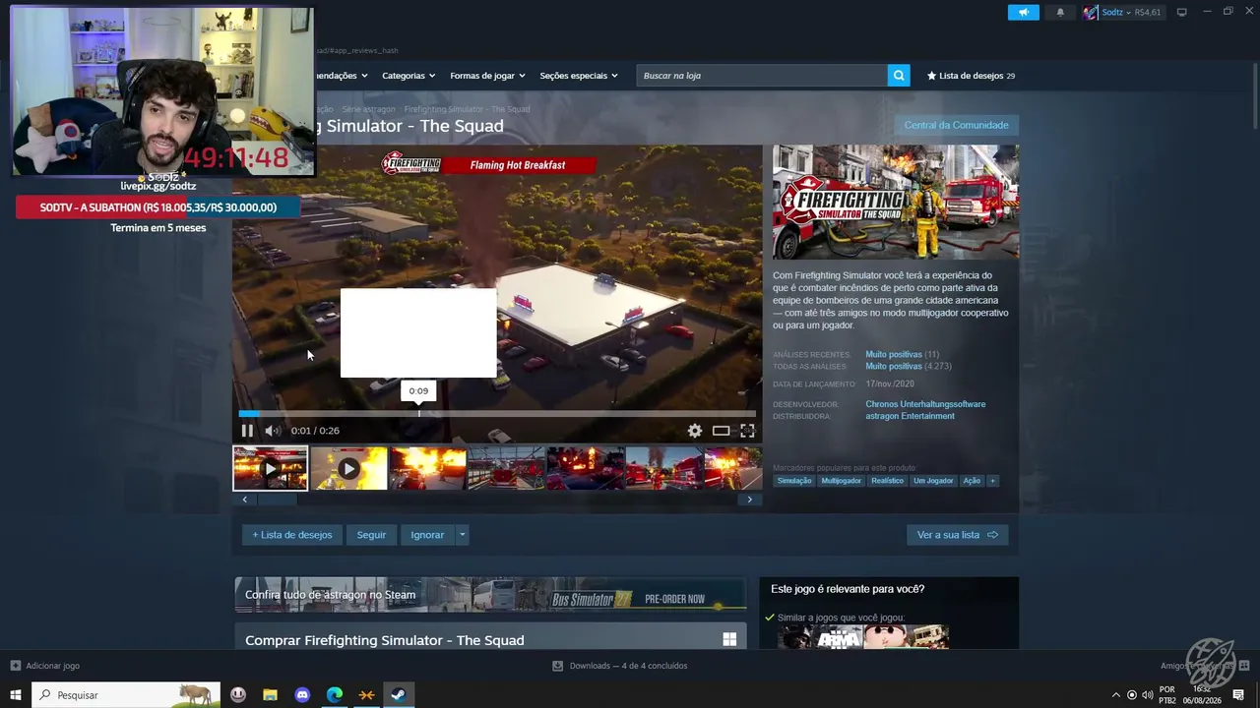Show hidden system tray icons chevron
The height and width of the screenshot is (708, 1260).
point(1115,695)
